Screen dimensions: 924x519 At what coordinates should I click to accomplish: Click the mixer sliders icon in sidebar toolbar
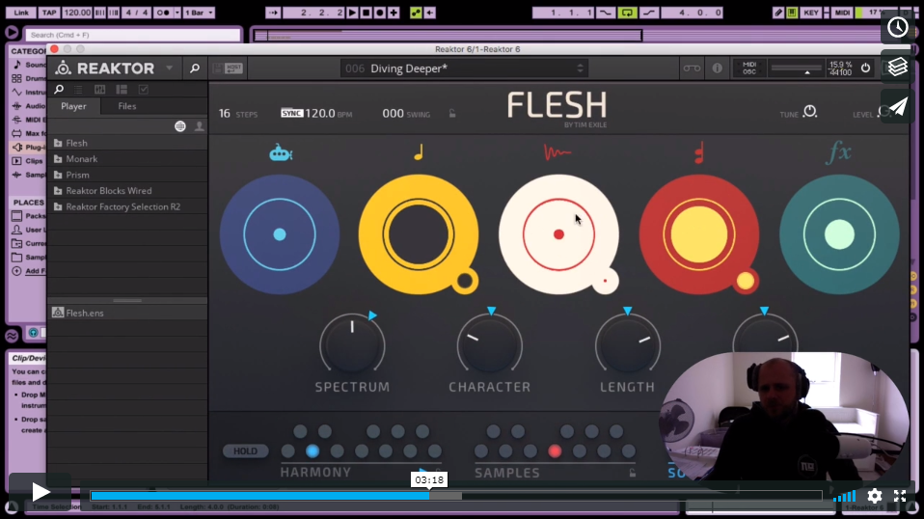coord(99,90)
